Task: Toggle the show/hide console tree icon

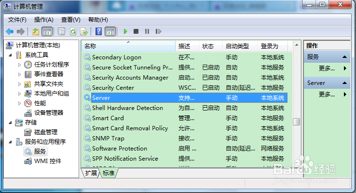Action: [x=47, y=31]
